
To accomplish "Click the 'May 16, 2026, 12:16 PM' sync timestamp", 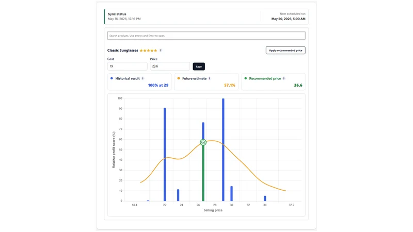I will tap(124, 19).
